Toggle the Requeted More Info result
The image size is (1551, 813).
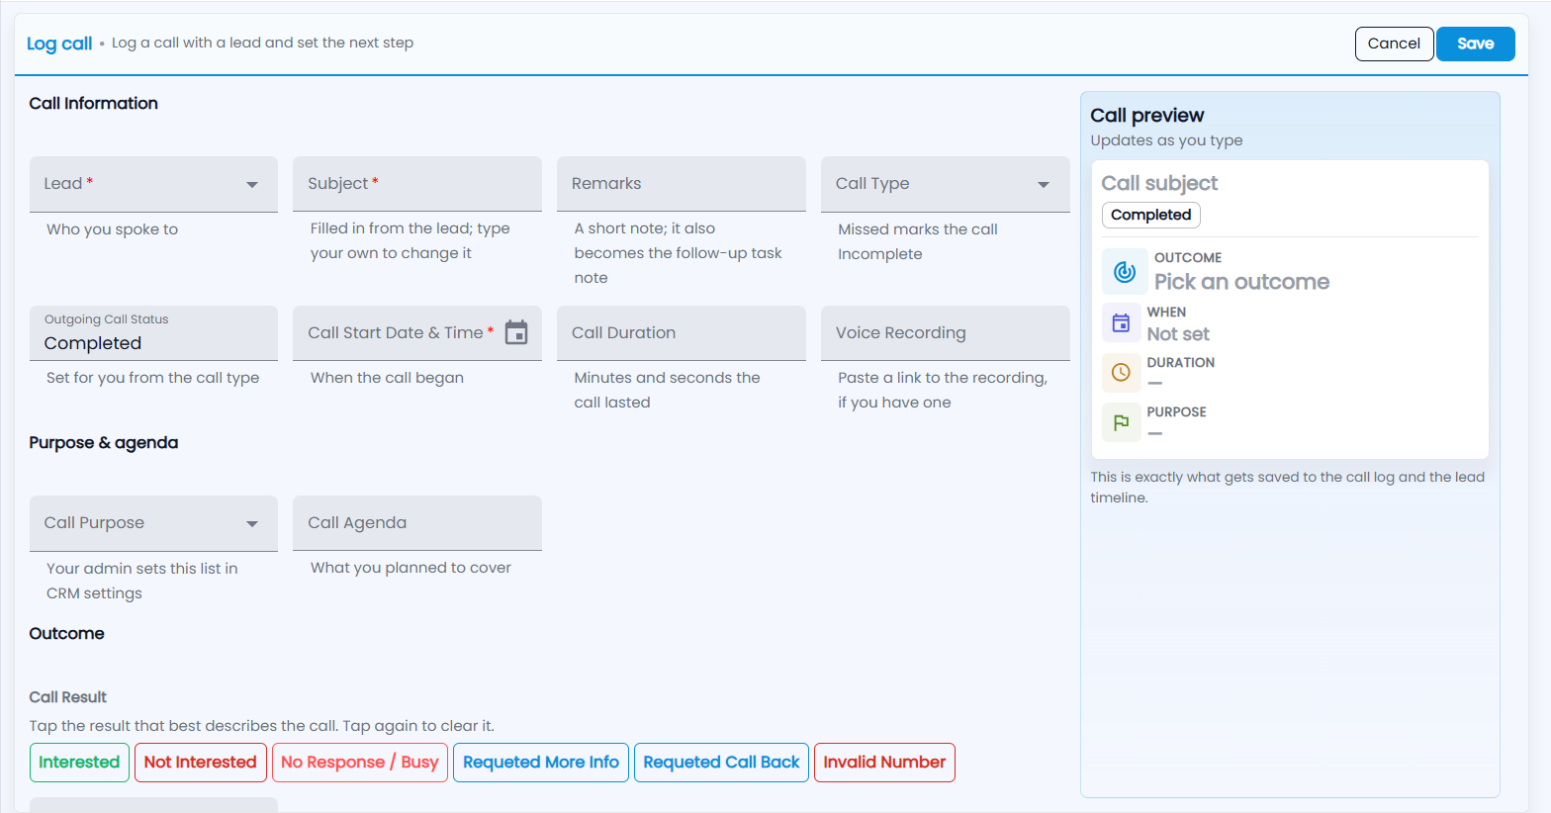point(541,763)
